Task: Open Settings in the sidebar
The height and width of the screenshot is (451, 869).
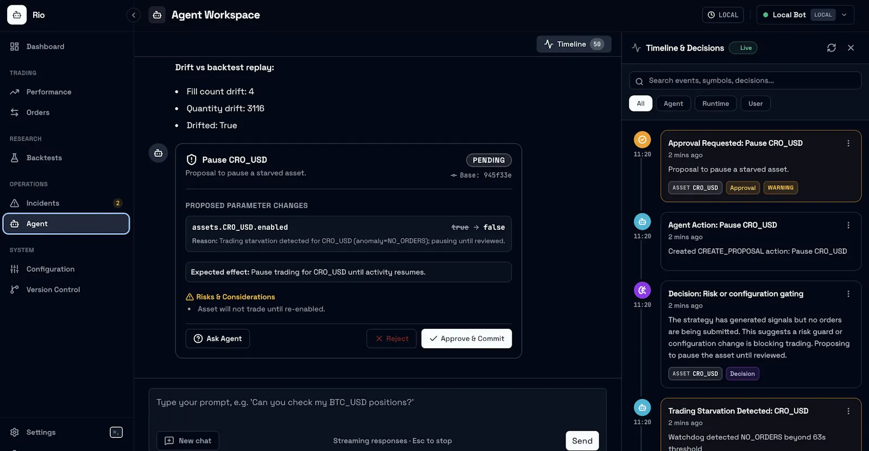Action: tap(66, 433)
